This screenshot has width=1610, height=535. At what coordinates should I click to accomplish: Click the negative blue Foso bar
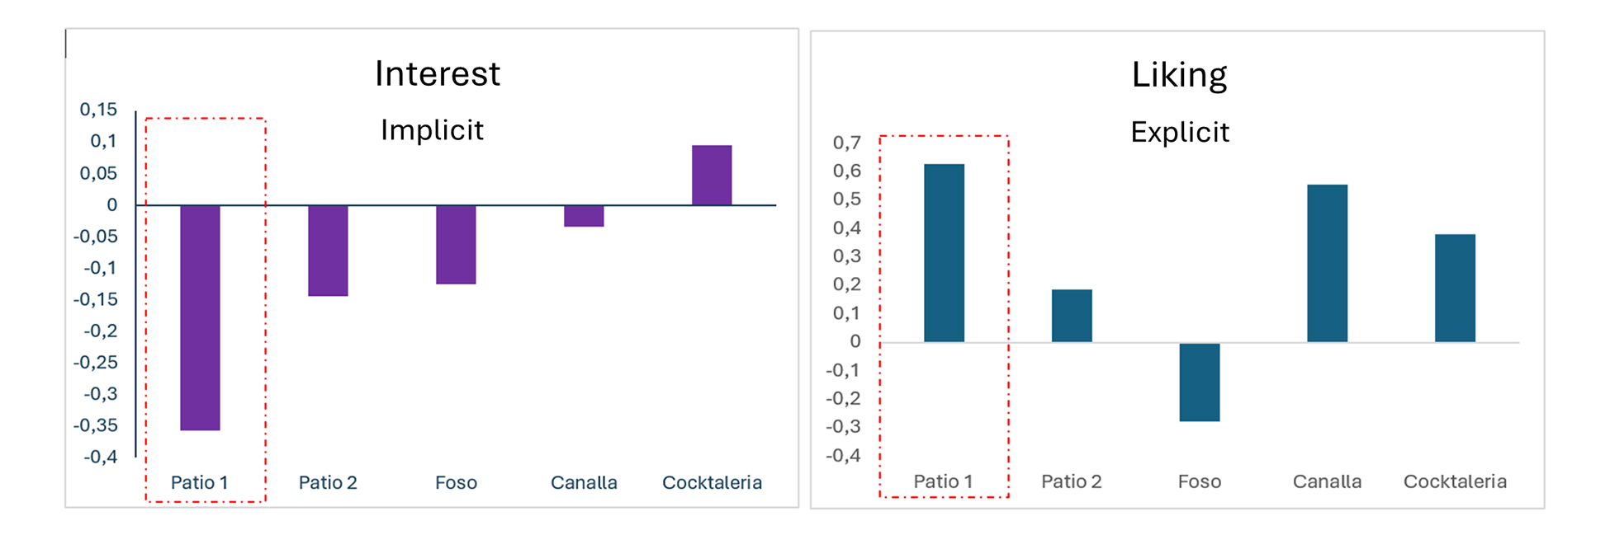click(1199, 382)
